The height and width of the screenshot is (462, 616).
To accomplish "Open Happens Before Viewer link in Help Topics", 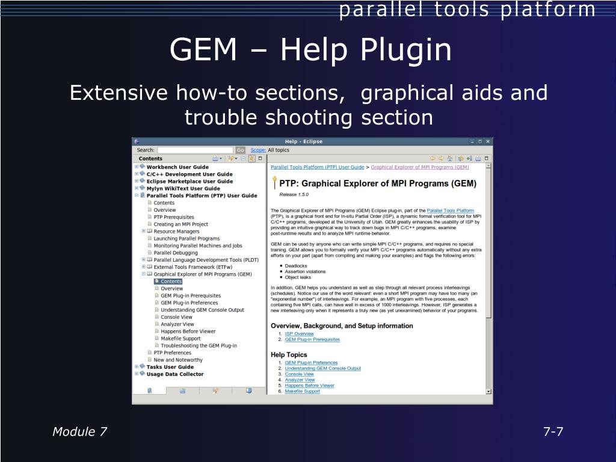I will pyautogui.click(x=310, y=386).
